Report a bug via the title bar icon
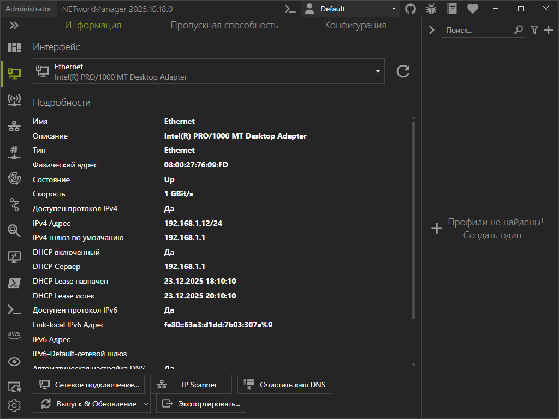The height and width of the screenshot is (419, 559). [432, 9]
